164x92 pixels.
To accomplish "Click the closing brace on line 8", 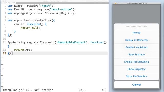I will (15, 31).
